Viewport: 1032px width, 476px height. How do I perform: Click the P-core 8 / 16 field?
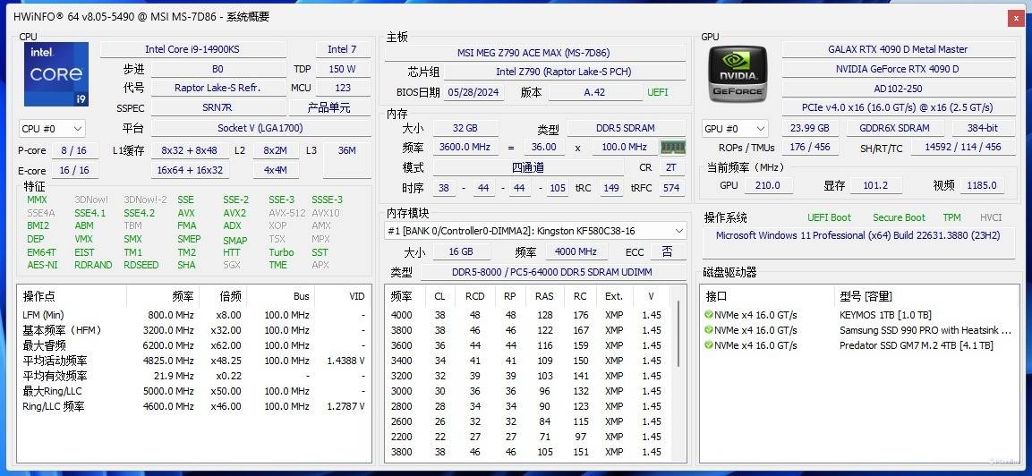pos(73,151)
